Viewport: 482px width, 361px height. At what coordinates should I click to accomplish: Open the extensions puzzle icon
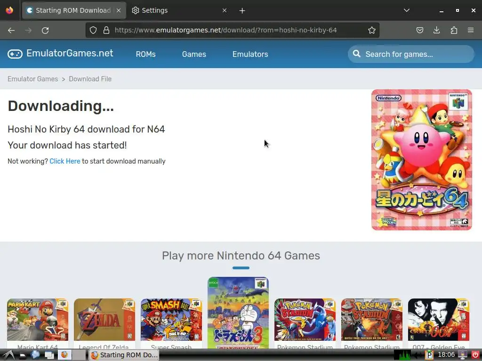tap(454, 30)
